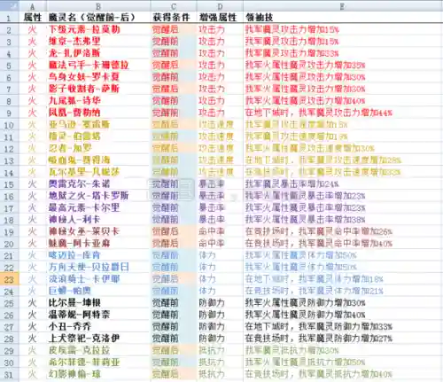
Task: Select cell 温蒂妮-阿特奈
Action: 98,315
